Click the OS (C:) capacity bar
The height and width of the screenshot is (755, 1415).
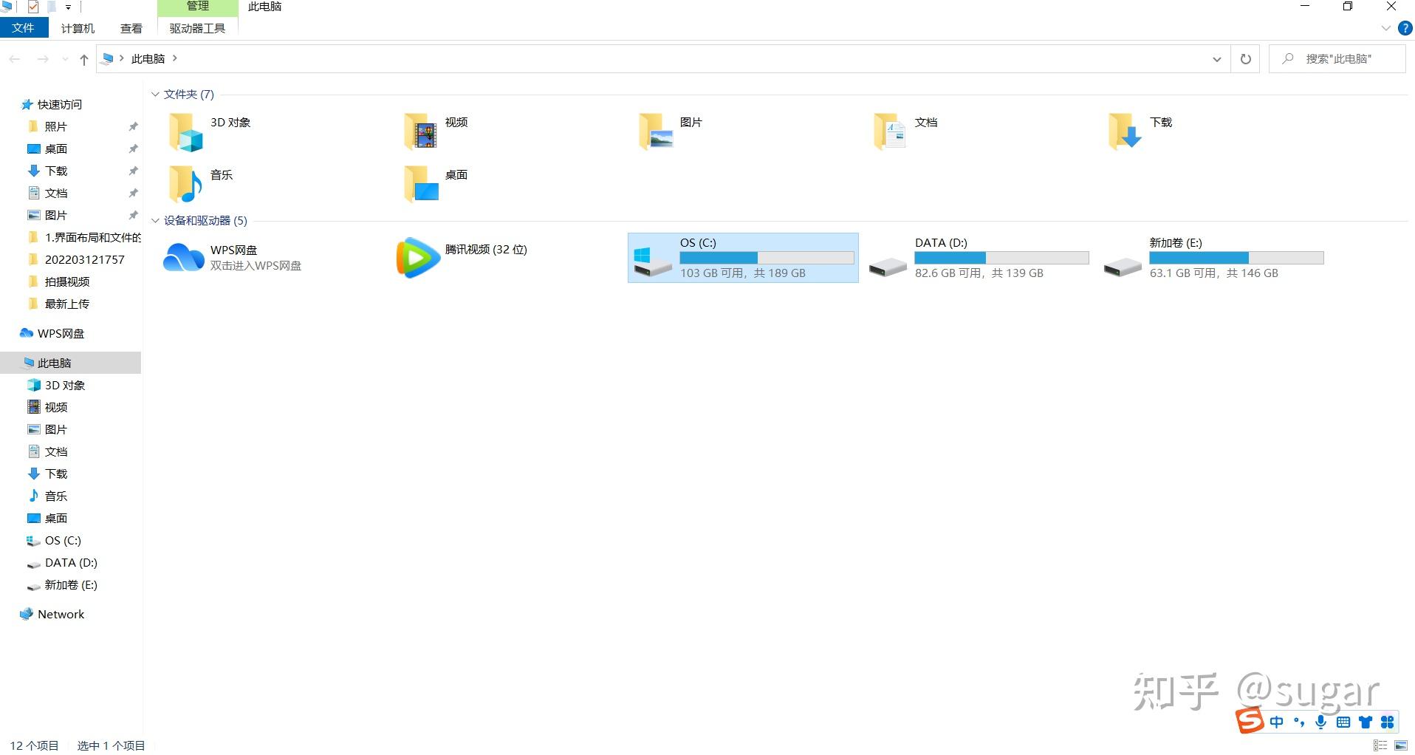(x=767, y=257)
